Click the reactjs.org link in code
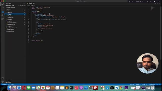The width and height of the screenshot is (162, 91). pyautogui.click(x=47, y=25)
